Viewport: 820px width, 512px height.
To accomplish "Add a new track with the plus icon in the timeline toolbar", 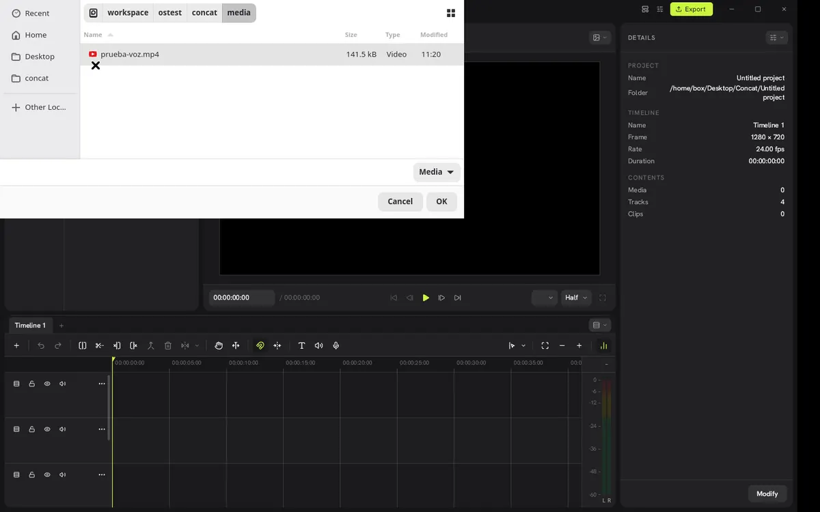I will pos(16,345).
